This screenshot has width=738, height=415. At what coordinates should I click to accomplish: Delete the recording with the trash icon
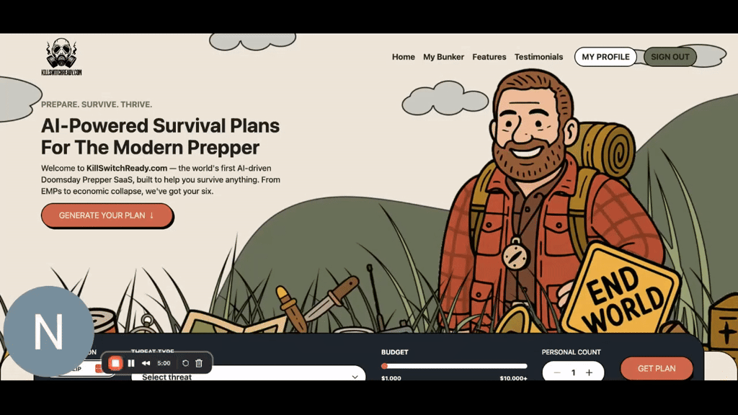tap(199, 363)
